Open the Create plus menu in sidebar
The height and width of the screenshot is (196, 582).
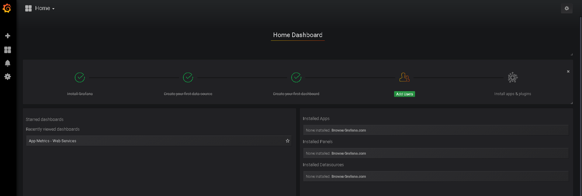tap(8, 36)
